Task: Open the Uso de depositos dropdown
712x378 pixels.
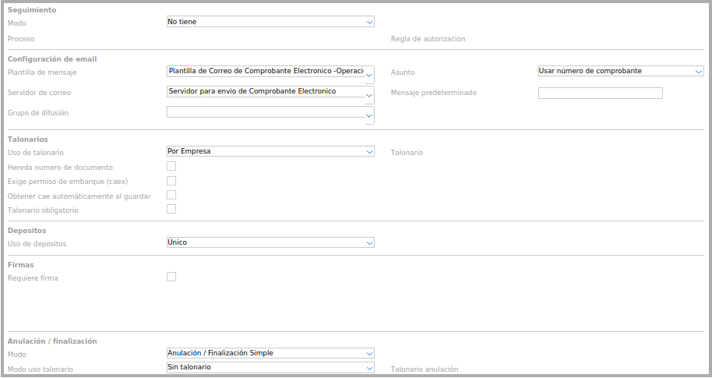Action: (270, 242)
